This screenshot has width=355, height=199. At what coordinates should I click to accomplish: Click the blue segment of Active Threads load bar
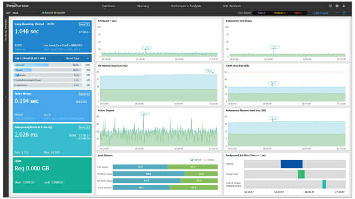coord(141,187)
